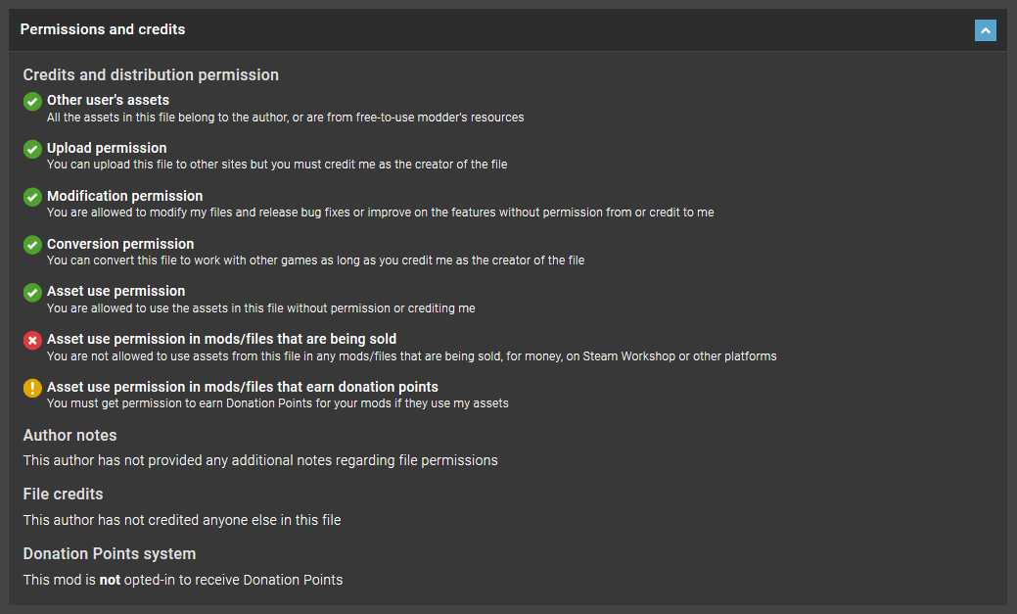
Task: Click green check icon beside Upload permission
Action: tap(32, 149)
